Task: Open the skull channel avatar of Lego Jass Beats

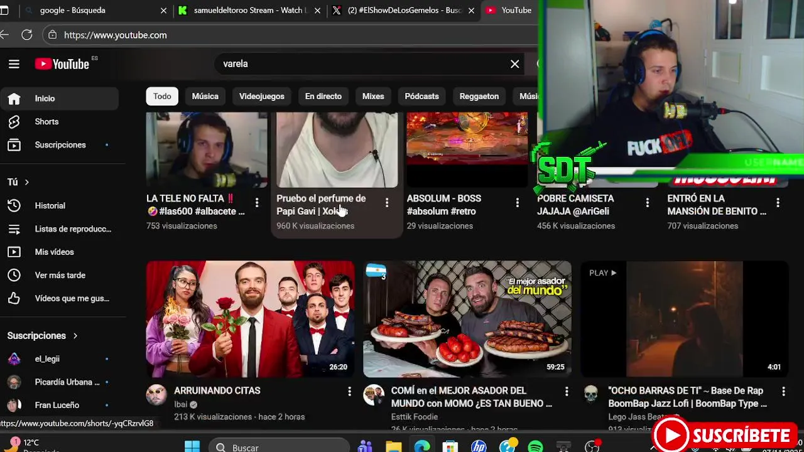Action: pos(590,395)
